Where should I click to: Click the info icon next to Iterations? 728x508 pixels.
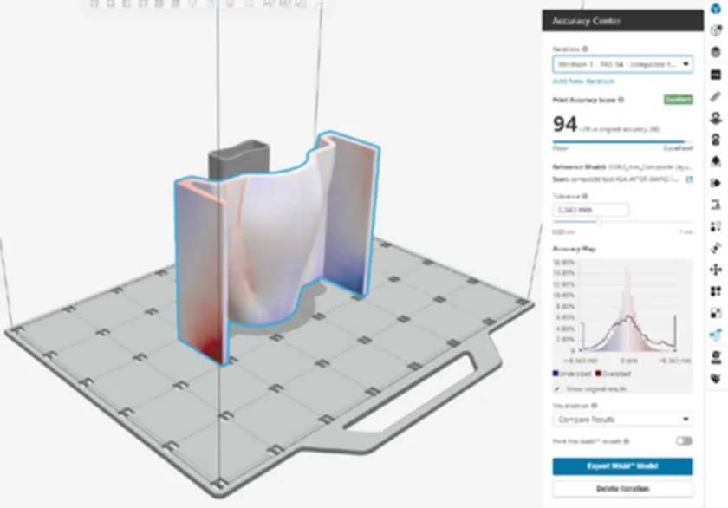coord(586,49)
